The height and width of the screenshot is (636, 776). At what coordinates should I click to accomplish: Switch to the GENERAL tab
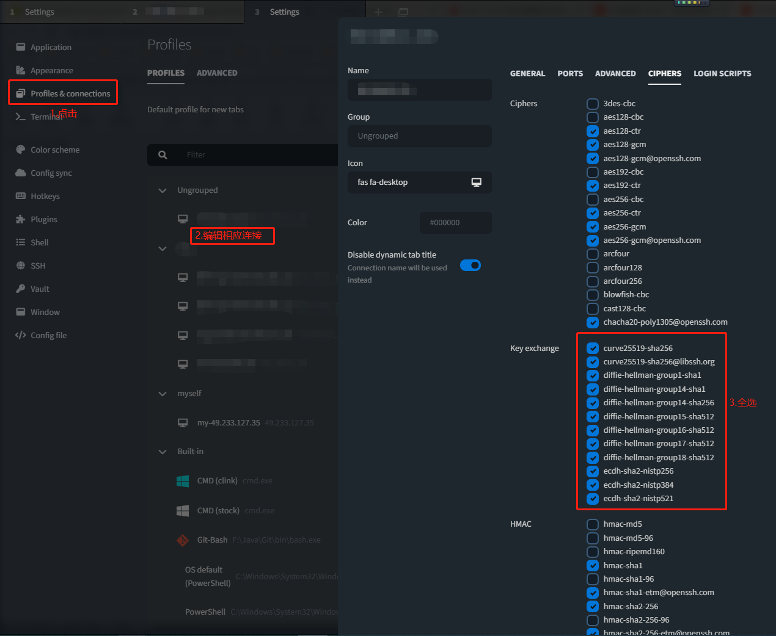(x=527, y=73)
